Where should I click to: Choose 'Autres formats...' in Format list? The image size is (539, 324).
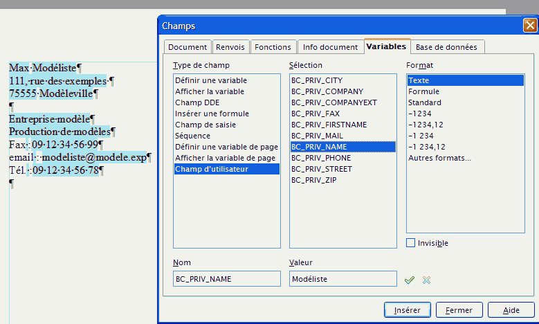point(439,158)
